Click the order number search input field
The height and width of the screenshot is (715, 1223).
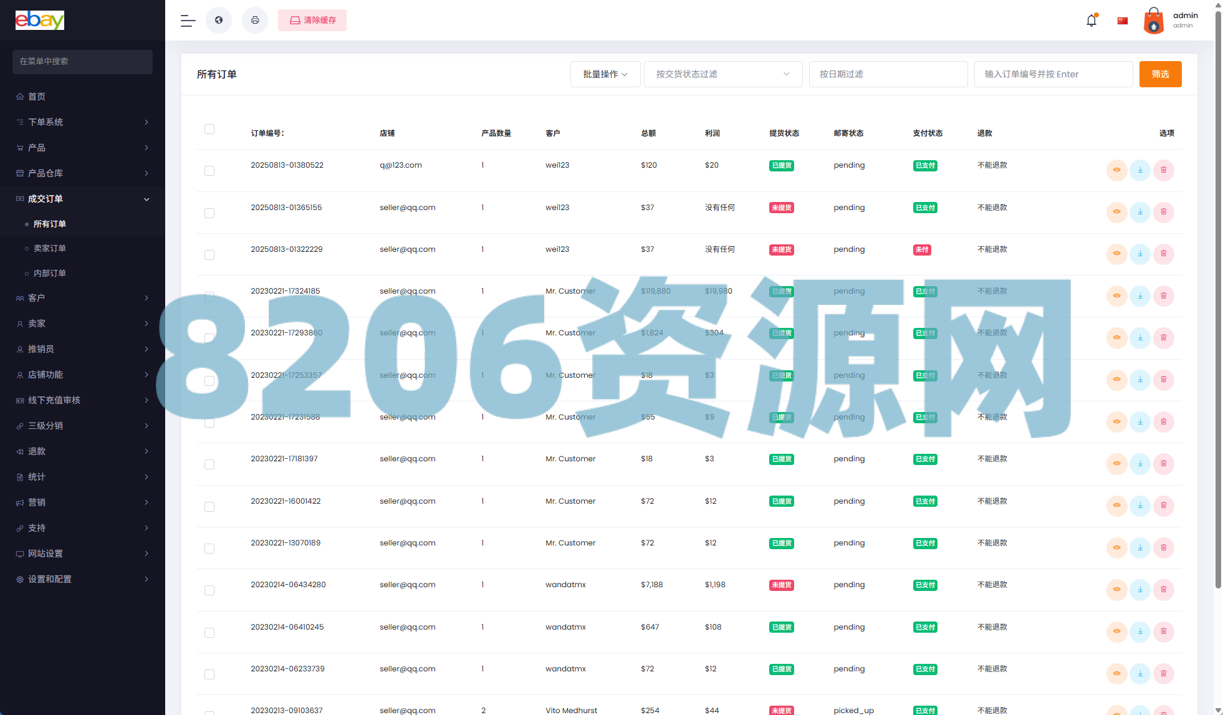tap(1053, 74)
